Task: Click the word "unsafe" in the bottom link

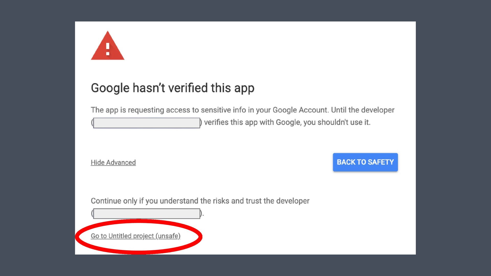Action: click(x=168, y=236)
